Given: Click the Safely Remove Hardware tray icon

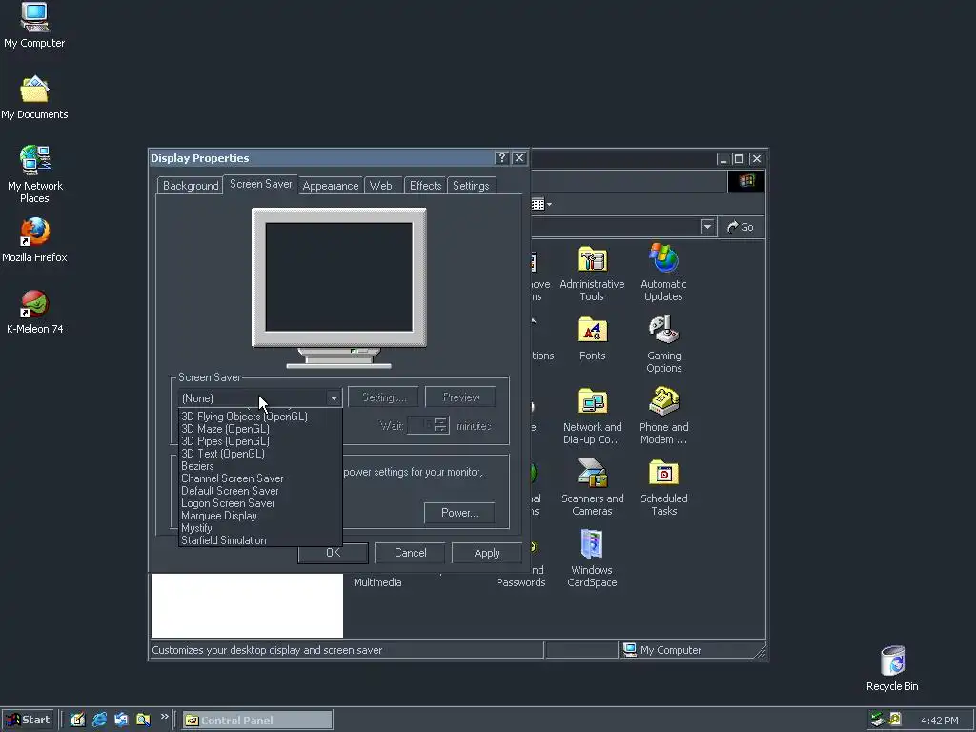Looking at the screenshot, I should tap(878, 720).
